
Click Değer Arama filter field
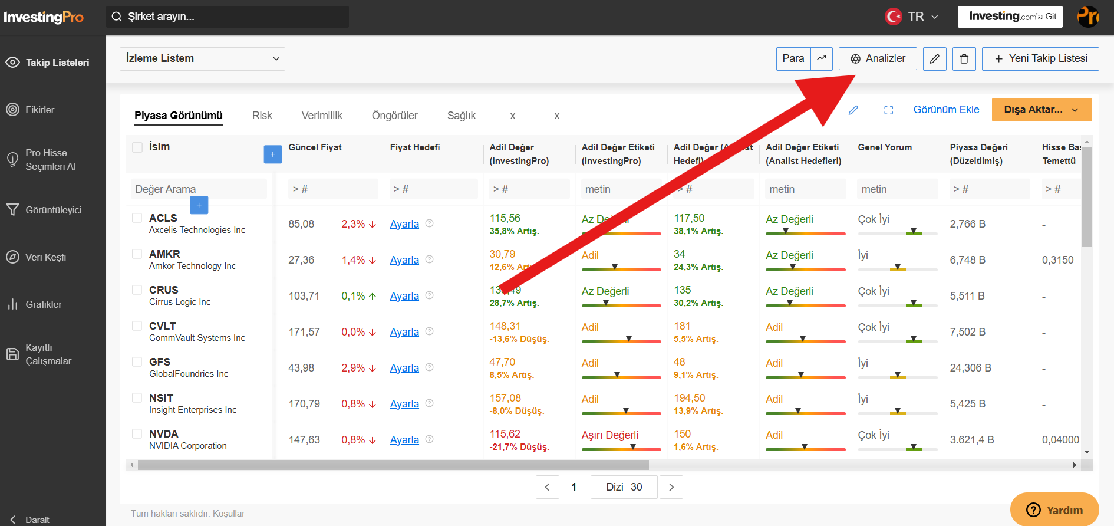click(x=199, y=189)
